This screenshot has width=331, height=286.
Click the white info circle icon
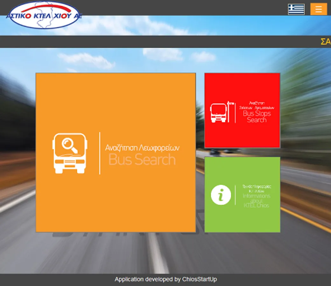click(221, 195)
